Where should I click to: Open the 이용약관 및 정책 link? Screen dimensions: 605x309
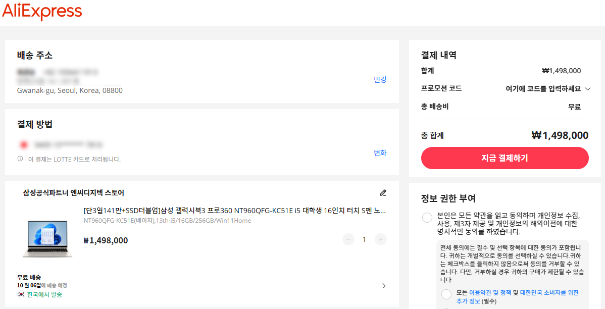(489, 292)
